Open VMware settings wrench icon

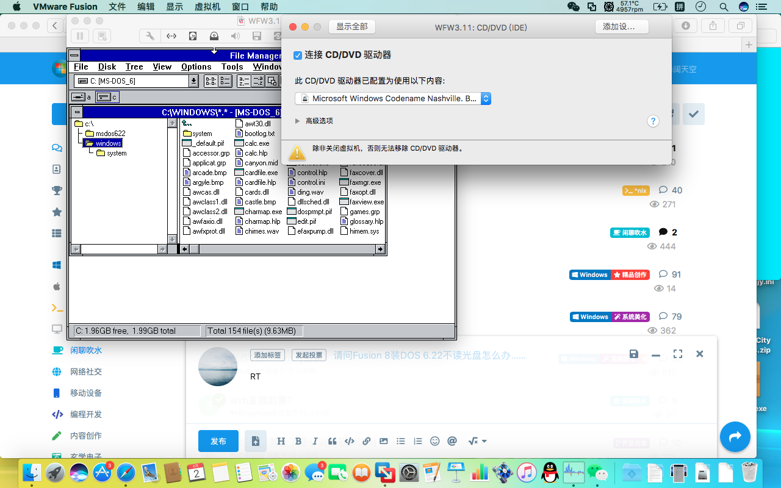point(150,36)
